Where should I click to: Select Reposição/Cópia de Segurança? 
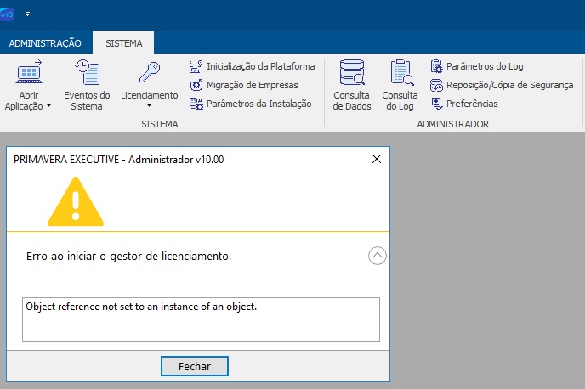tap(501, 85)
